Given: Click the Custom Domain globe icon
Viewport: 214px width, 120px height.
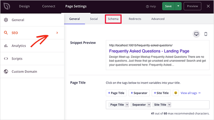Looking at the screenshot, I should [6, 71].
